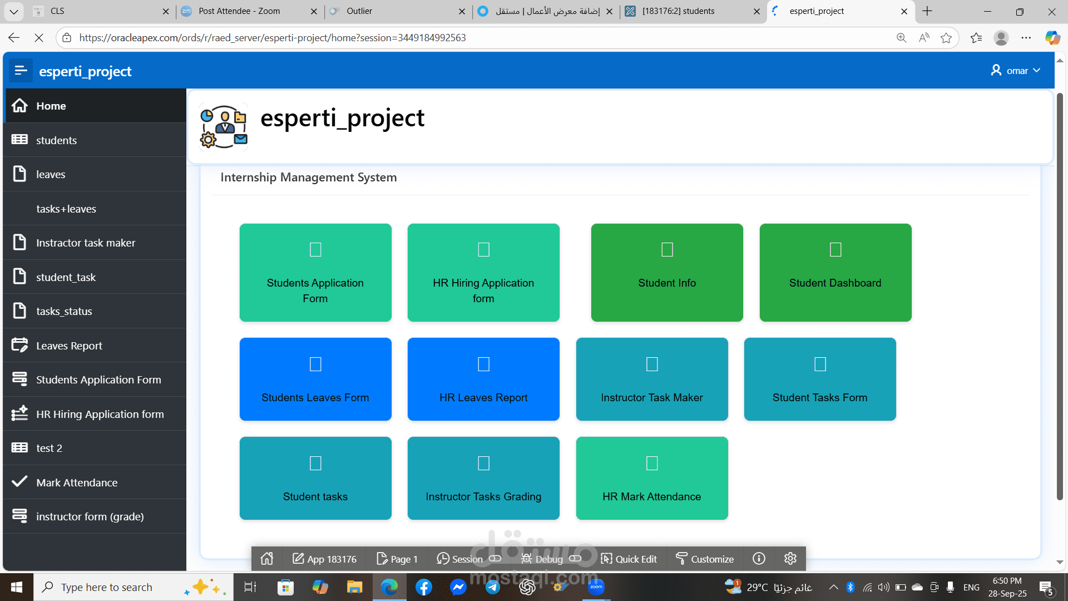Viewport: 1068px width, 601px height.
Task: Click the browser address bar URL
Action: (x=273, y=38)
